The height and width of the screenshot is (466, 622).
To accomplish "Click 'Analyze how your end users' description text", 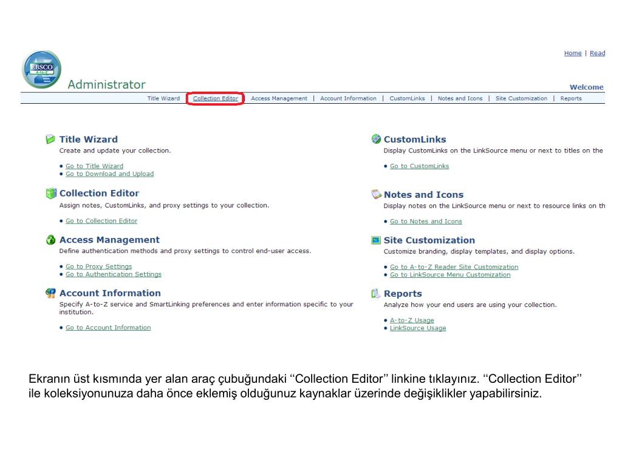I will 470,305.
